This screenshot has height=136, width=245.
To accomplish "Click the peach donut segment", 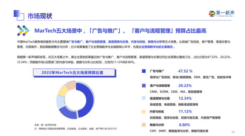I will (x=71, y=86).
